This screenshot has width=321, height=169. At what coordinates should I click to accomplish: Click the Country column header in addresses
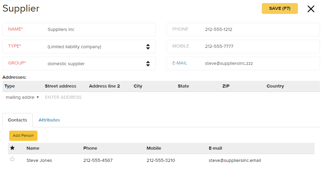tap(275, 86)
